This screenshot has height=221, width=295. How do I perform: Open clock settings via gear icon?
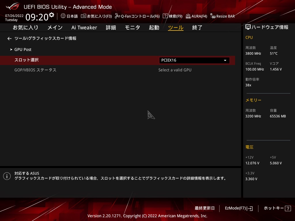tap(52, 15)
